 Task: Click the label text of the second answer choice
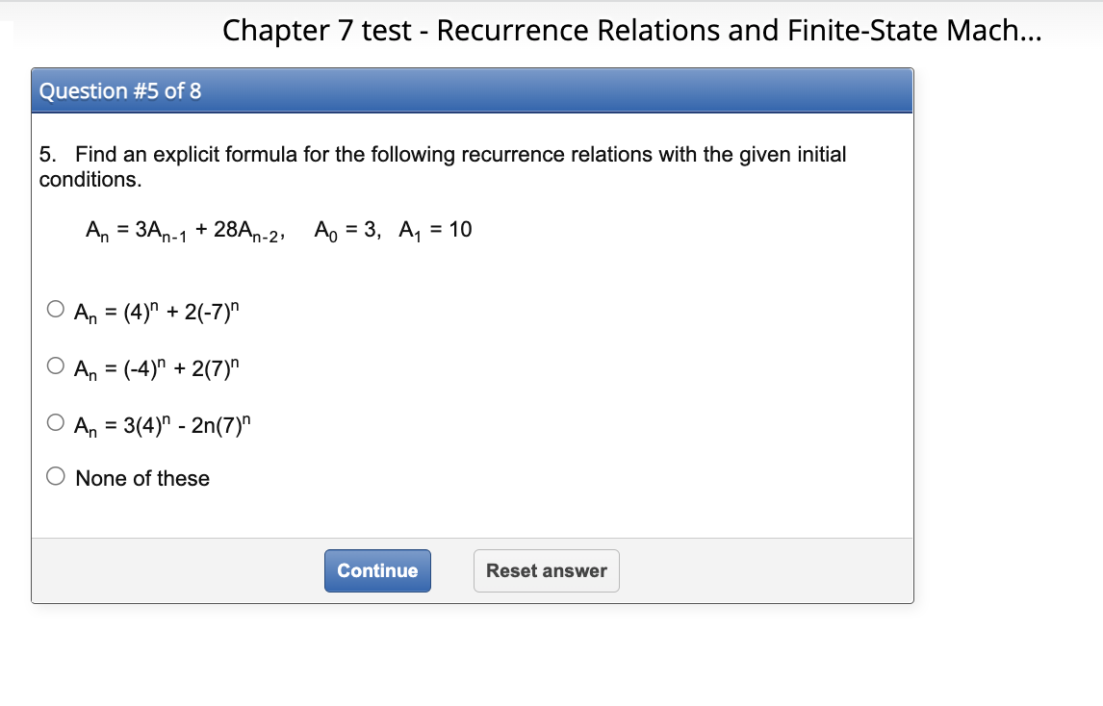tap(156, 366)
